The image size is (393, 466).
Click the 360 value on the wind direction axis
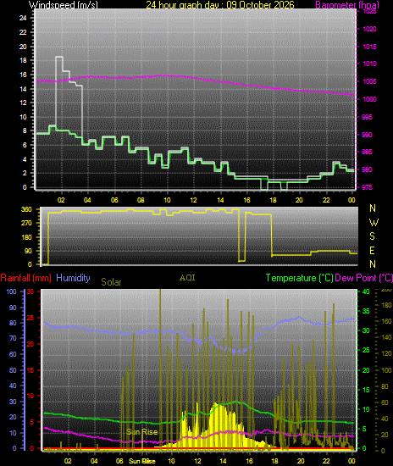point(26,209)
